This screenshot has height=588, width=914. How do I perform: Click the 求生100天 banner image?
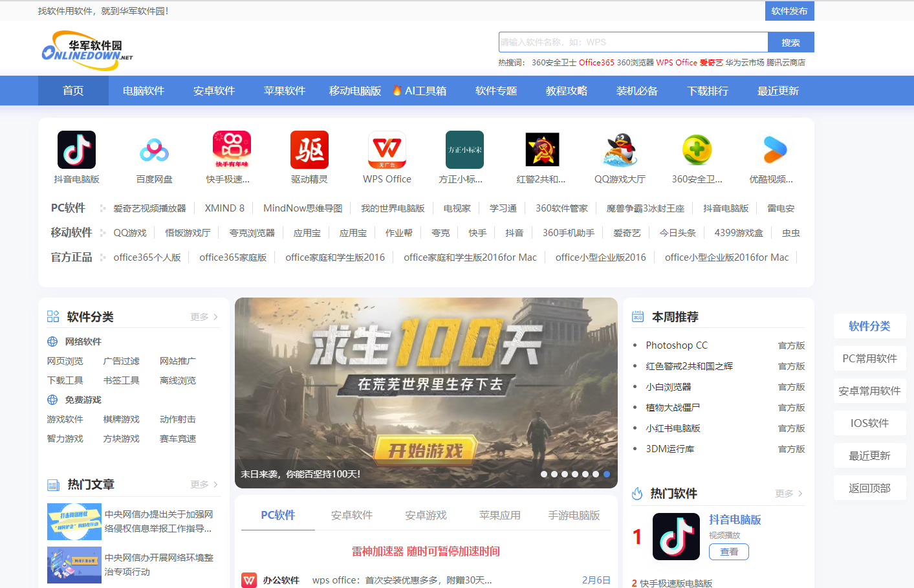click(x=426, y=393)
